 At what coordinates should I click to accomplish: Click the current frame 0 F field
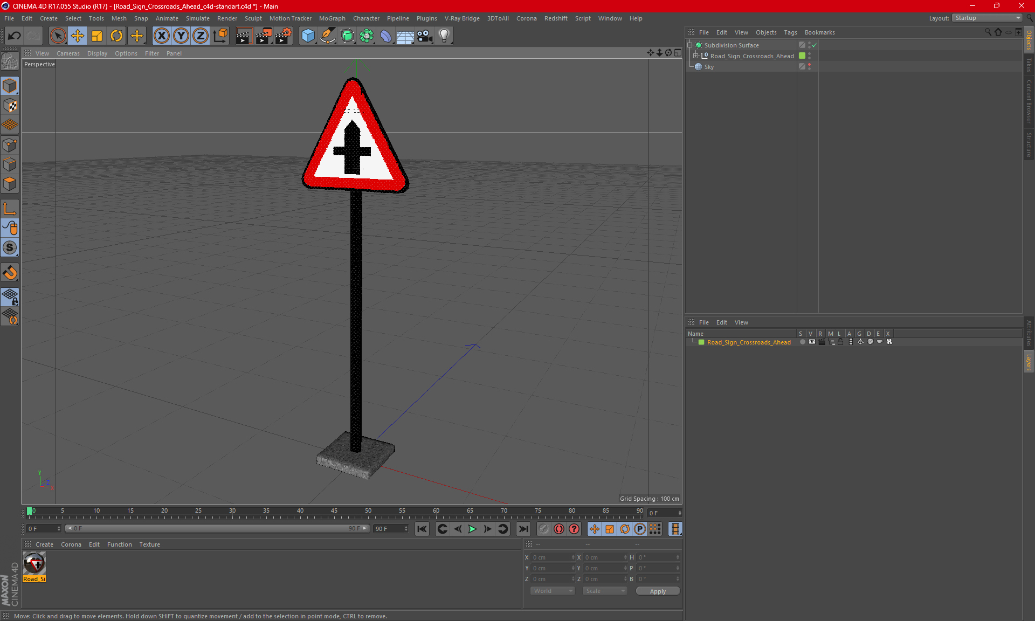coord(44,529)
